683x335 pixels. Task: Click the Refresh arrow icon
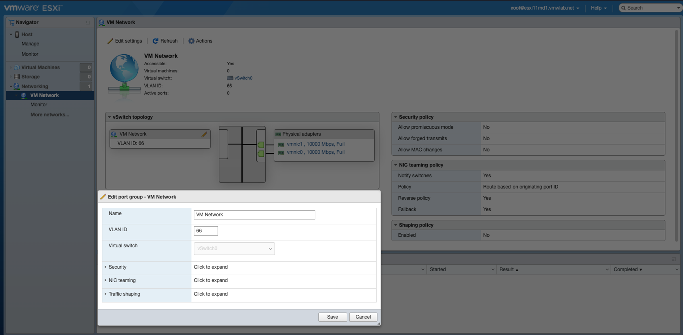pos(155,41)
